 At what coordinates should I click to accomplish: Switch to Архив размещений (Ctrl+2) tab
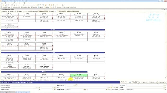[x=24, y=80]
